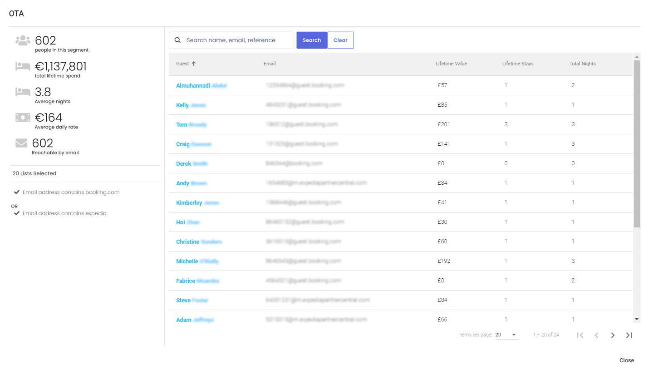This screenshot has width=648, height=370.
Task: Sort table by Total Nights column
Action: click(x=582, y=64)
